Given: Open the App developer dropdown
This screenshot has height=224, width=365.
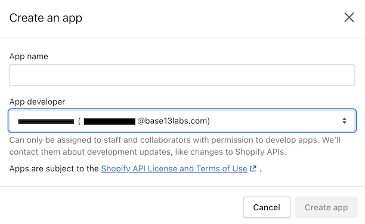Looking at the screenshot, I should [182, 121].
